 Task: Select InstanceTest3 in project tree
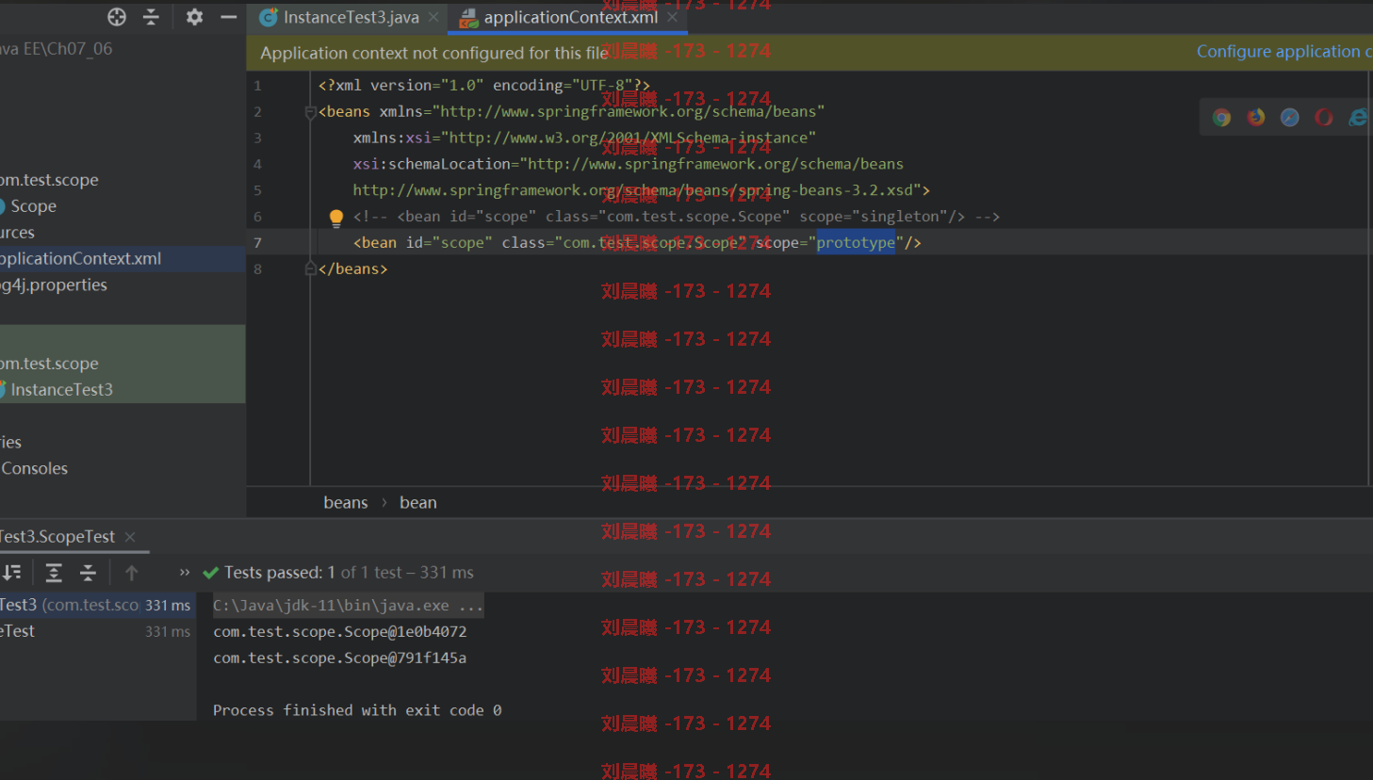(61, 390)
